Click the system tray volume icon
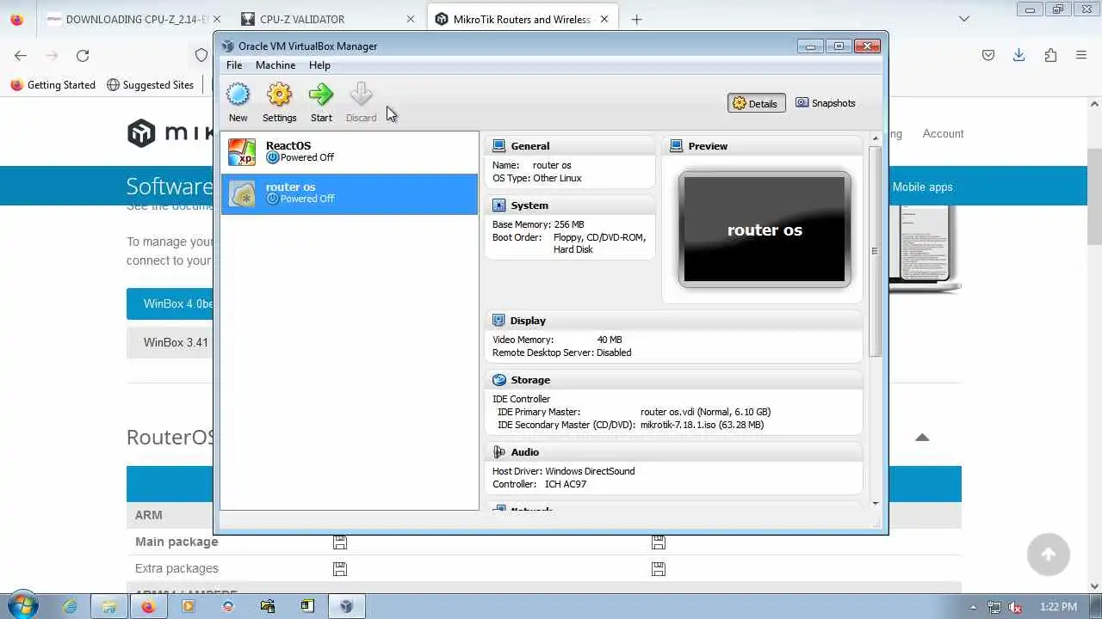Viewport: 1102px width, 619px height. [1014, 607]
